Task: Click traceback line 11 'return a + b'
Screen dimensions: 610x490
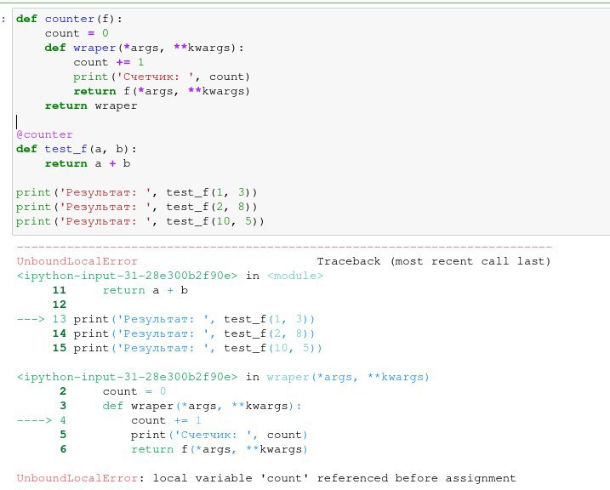Action: click(x=120, y=290)
